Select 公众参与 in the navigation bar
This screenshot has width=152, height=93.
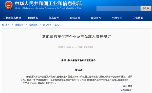tap(96, 18)
